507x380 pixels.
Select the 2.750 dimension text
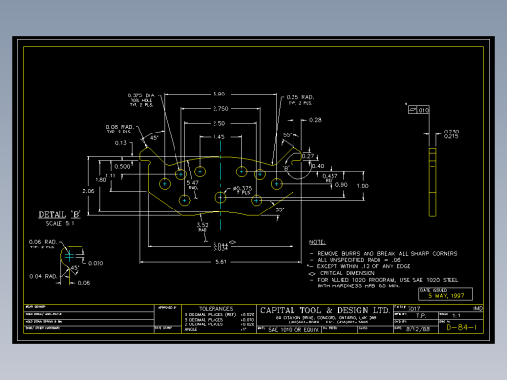[220, 109]
